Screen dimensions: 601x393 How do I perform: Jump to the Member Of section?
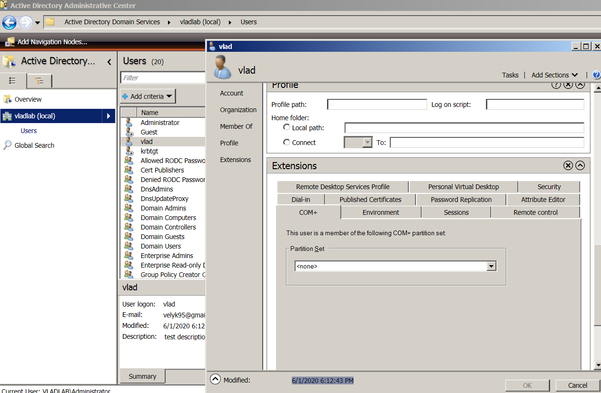click(x=236, y=126)
